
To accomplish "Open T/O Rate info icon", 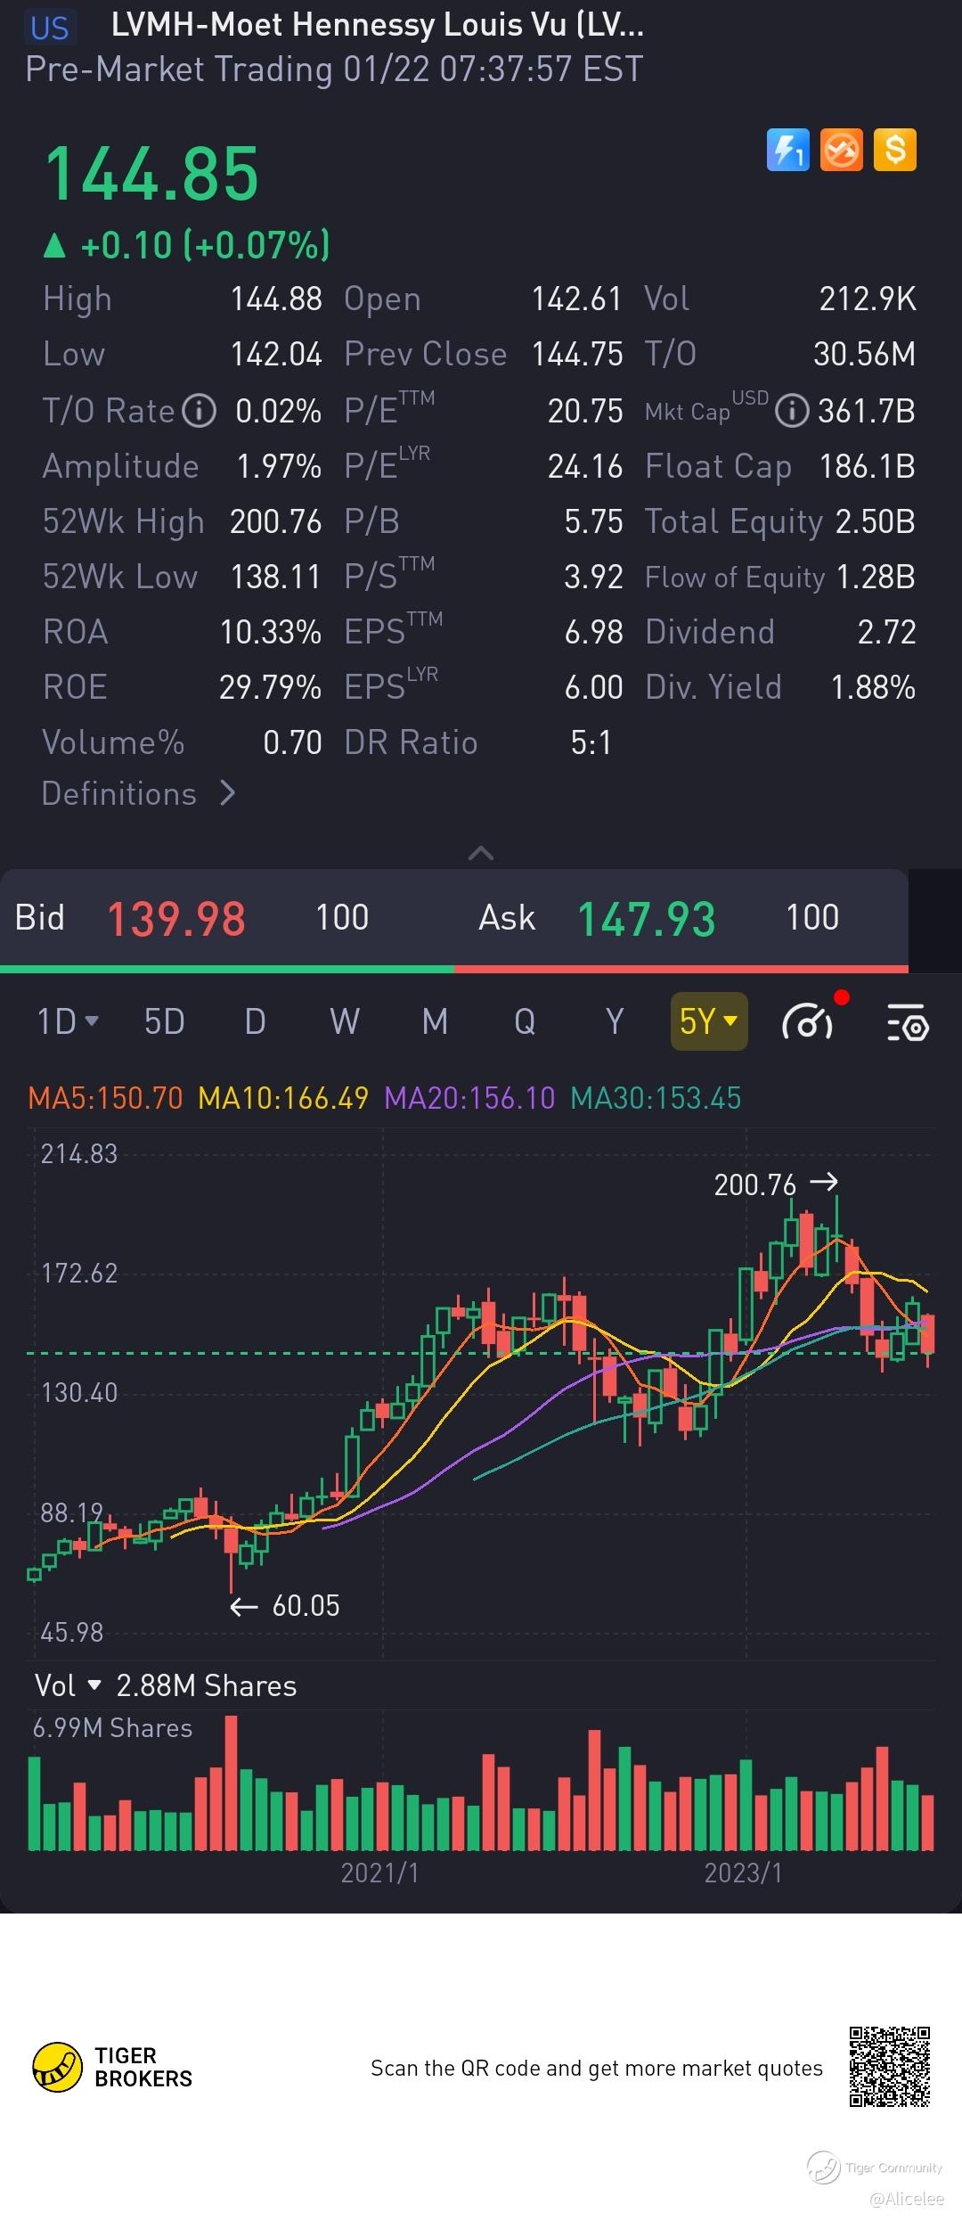I will coord(200,411).
